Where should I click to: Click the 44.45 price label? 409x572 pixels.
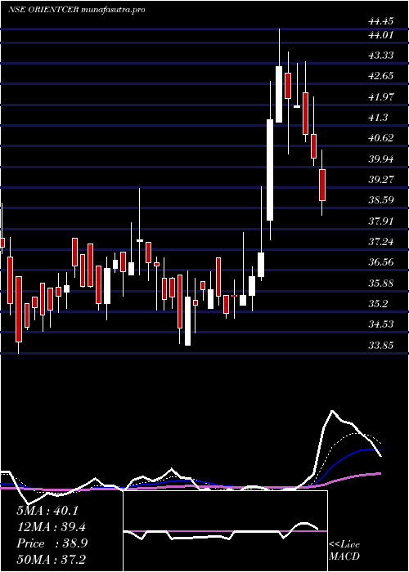pyautogui.click(x=381, y=21)
